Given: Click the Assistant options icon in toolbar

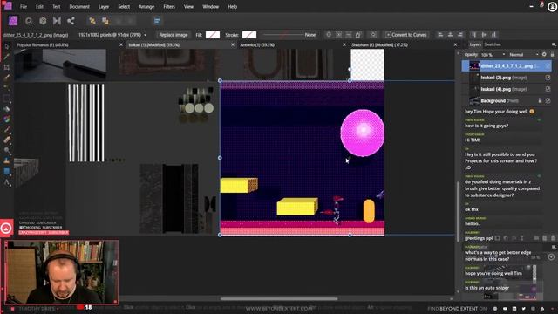Looking at the screenshot, I should pyautogui.click(x=157, y=21).
